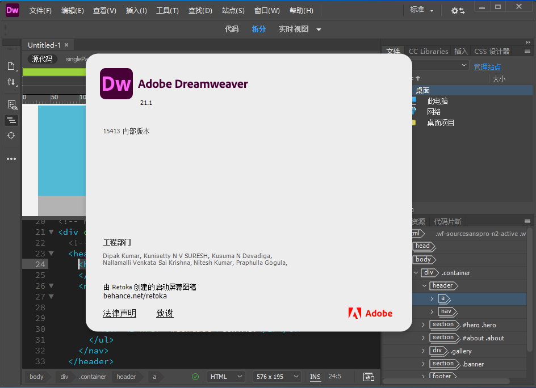This screenshot has height=388, width=536.
Task: Click the preview-in-browser icon in the status bar
Action: tap(368, 377)
